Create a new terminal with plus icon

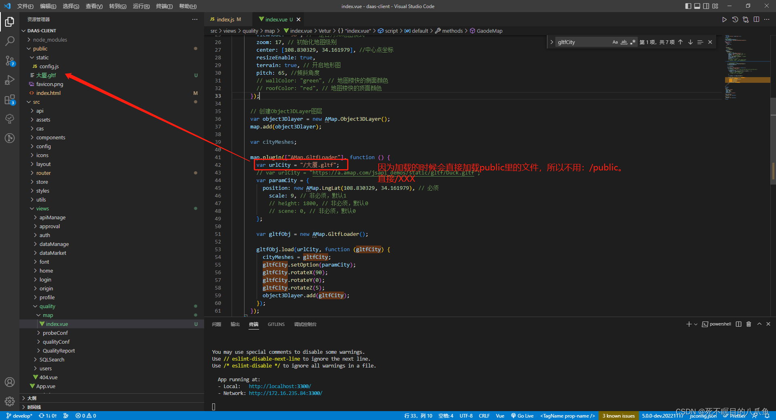point(689,324)
